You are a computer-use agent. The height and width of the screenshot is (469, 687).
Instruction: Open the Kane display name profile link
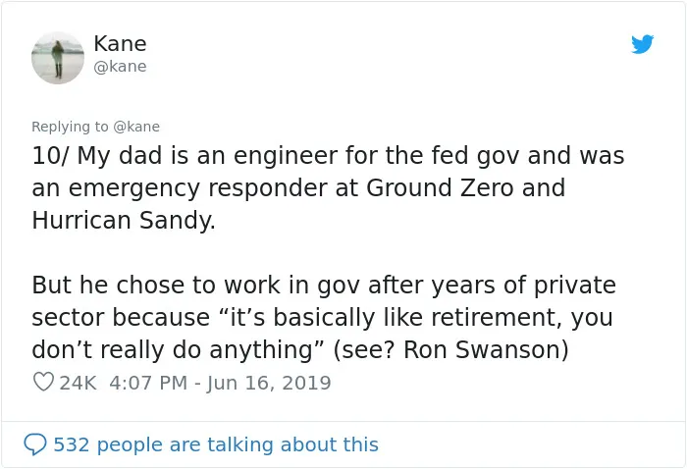(x=120, y=43)
